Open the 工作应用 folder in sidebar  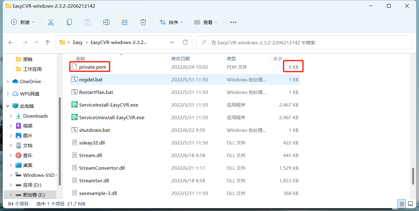click(x=32, y=69)
